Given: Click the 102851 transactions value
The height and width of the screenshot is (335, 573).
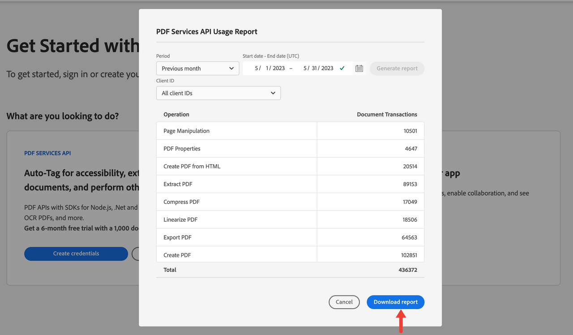Looking at the screenshot, I should 409,255.
